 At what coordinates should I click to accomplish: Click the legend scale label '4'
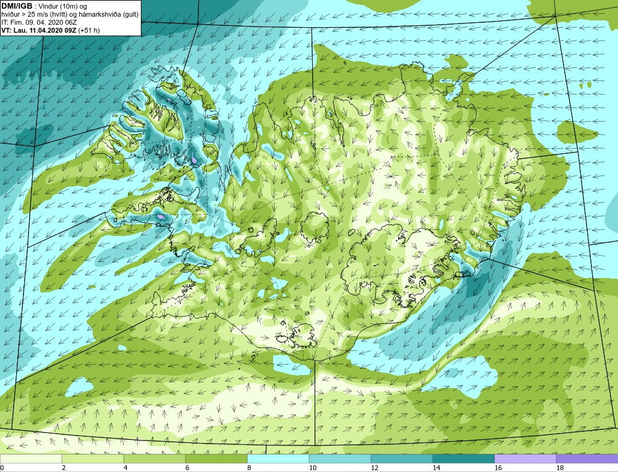(125, 468)
